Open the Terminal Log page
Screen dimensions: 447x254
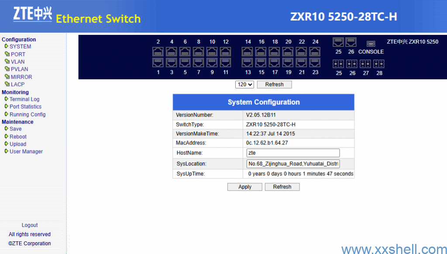pos(24,99)
